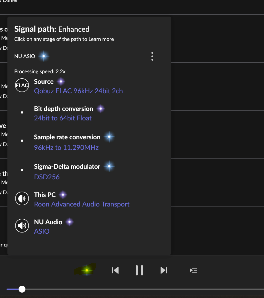264x298 pixels.
Task: Click the This PC audio transport icon
Action: click(22, 198)
